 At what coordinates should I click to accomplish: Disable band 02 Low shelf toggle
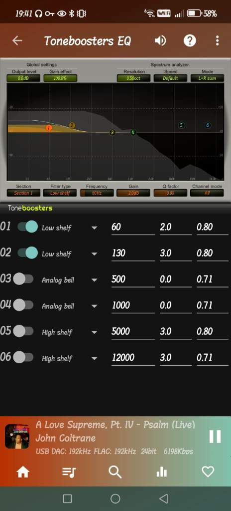click(27, 253)
